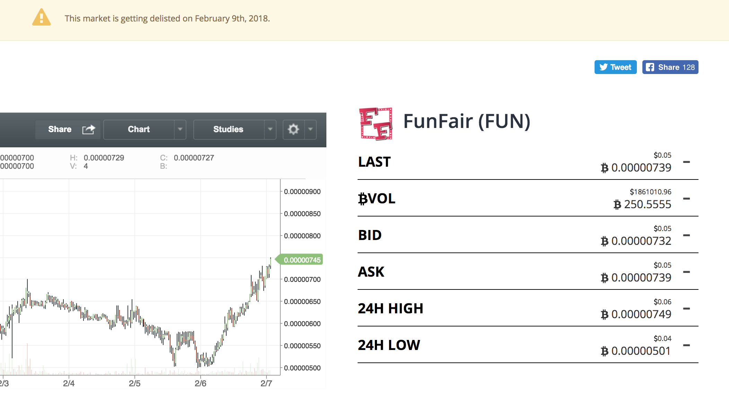This screenshot has width=729, height=415.
Task: Click the Bitcoin symbol beside the LAST price
Action: pos(604,167)
